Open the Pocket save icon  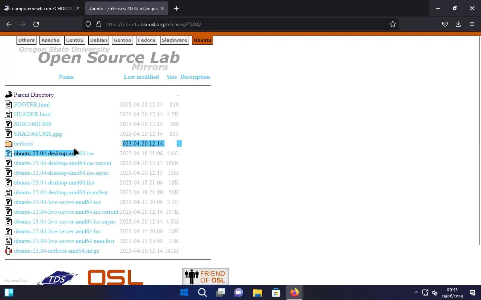[x=445, y=24]
